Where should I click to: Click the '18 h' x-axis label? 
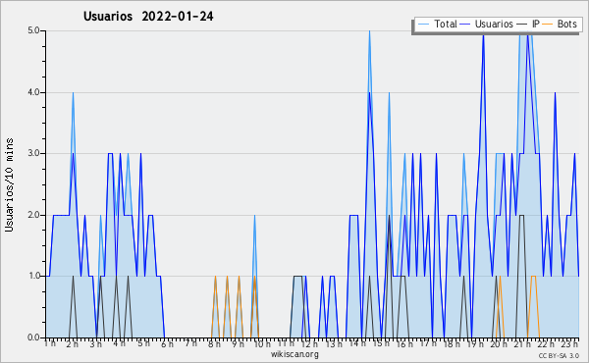pos(452,344)
